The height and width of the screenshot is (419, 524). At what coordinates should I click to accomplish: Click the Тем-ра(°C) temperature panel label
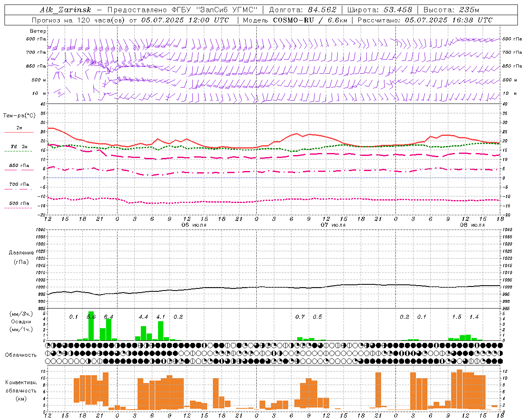click(x=19, y=116)
